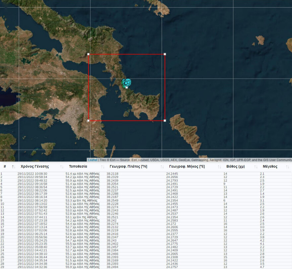Click the top-left corner handle of red rectangle
This screenshot has height=269, width=292.
[88, 54]
